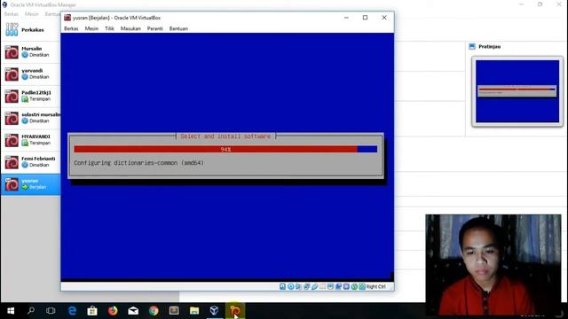568x319 pixels.
Task: Select the Padlin12tkj1 virtual machine name
Action: (x=36, y=92)
